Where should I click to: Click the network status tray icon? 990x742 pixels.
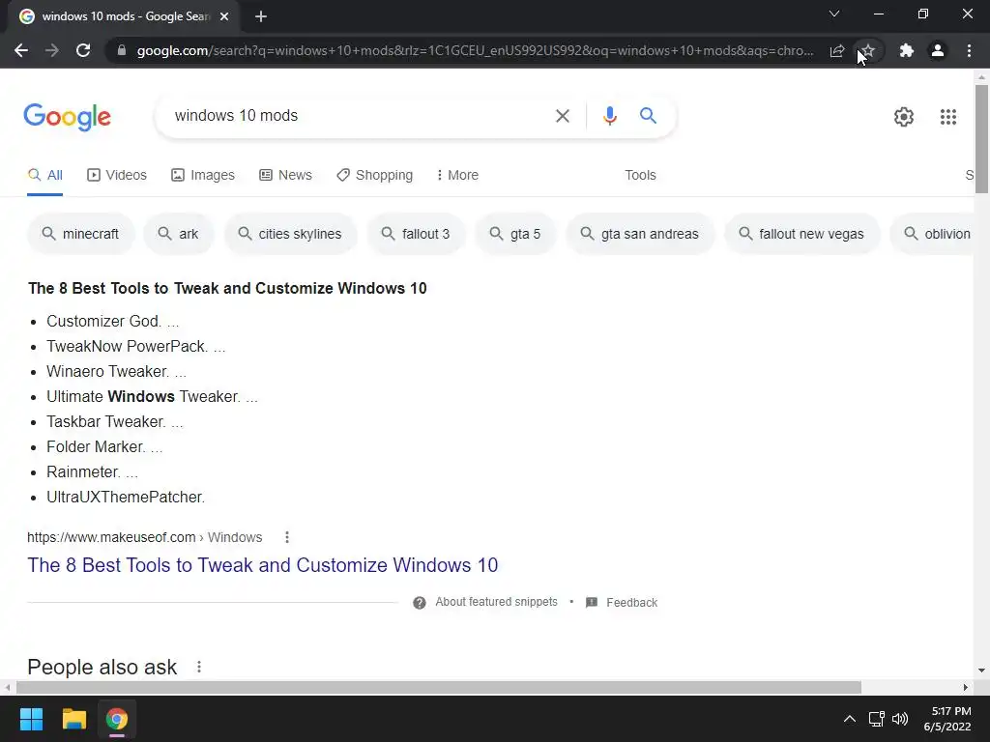click(876, 719)
